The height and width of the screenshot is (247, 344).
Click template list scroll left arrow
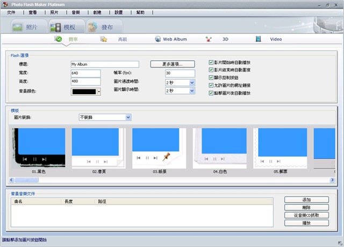(x=11, y=180)
